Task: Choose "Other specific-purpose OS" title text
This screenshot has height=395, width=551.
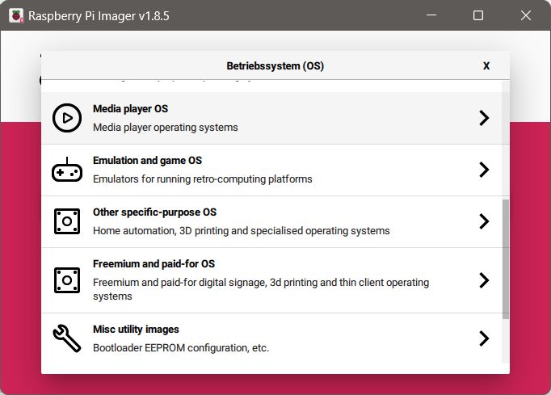Action: [x=154, y=212]
